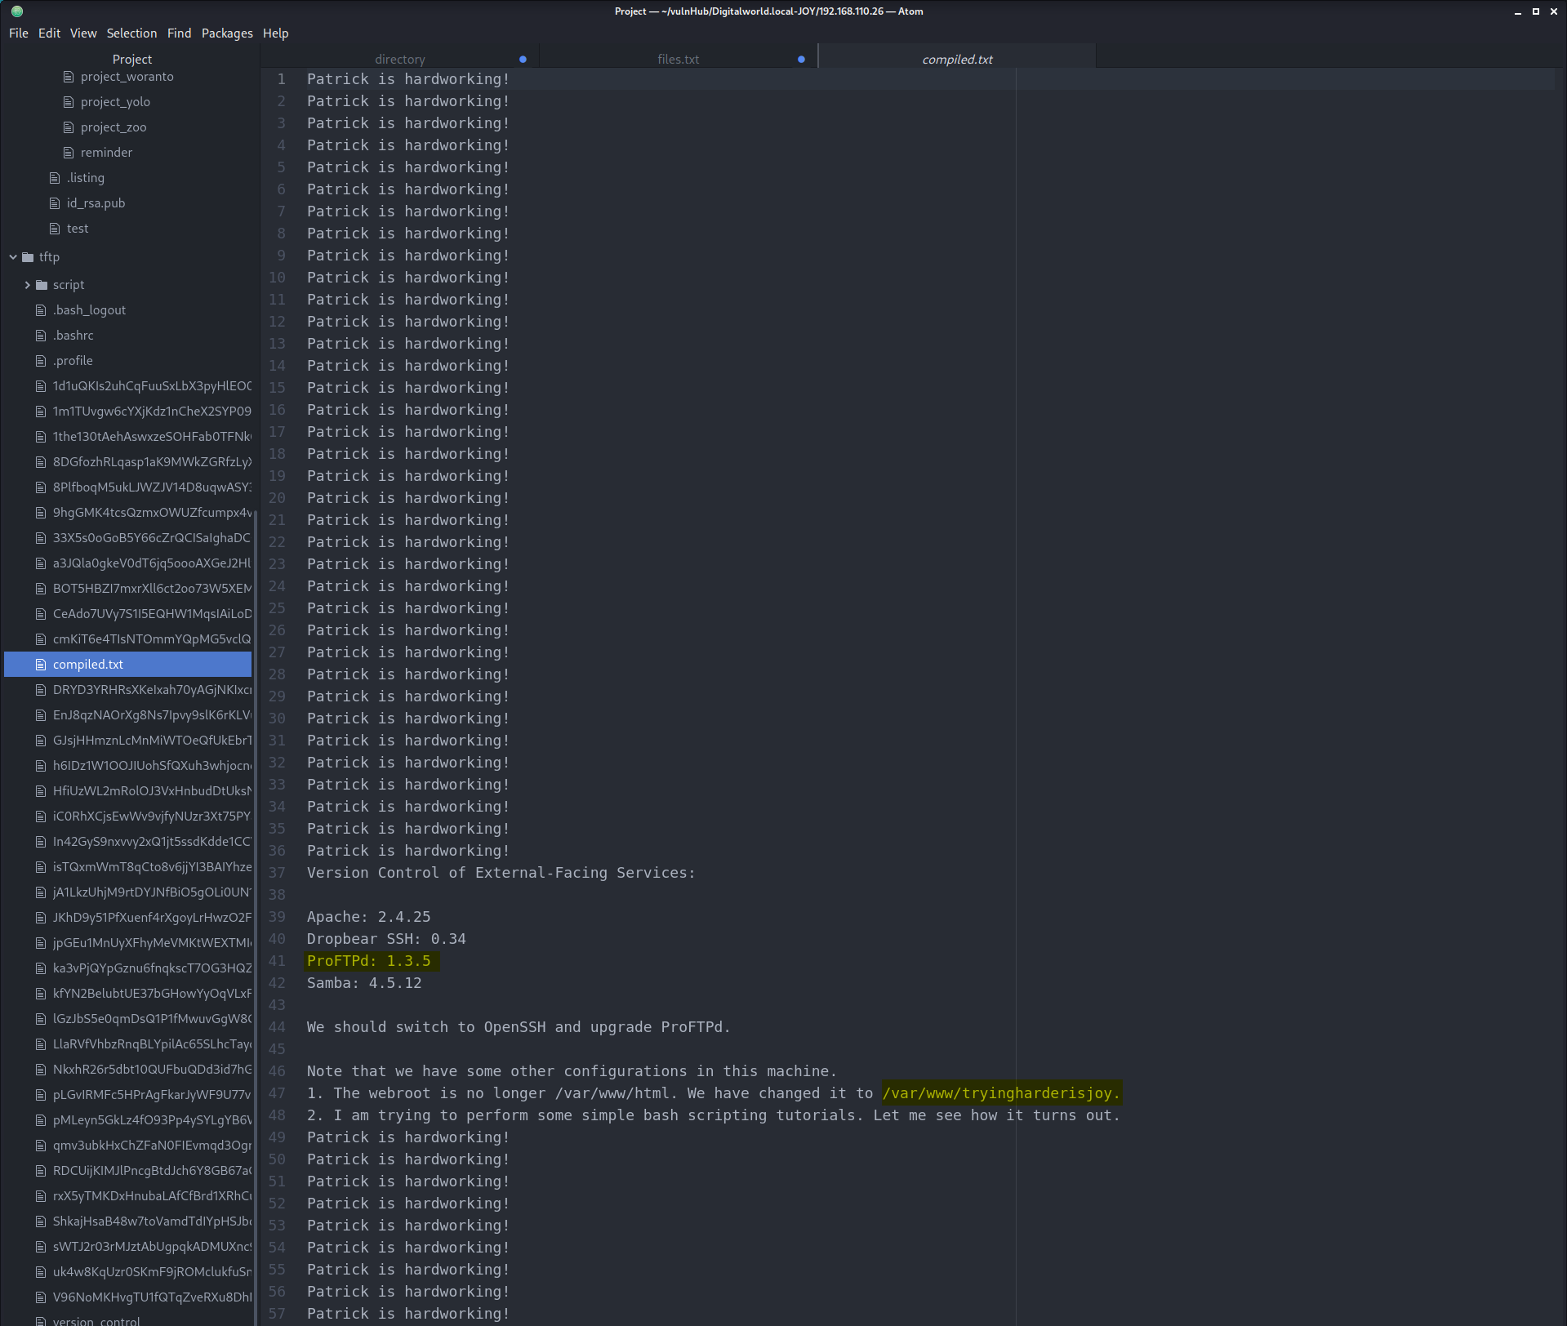Open CeAdo7UVy7S1I5EQHW1MqsIAiLoD file
The width and height of the screenshot is (1567, 1326).
click(152, 614)
